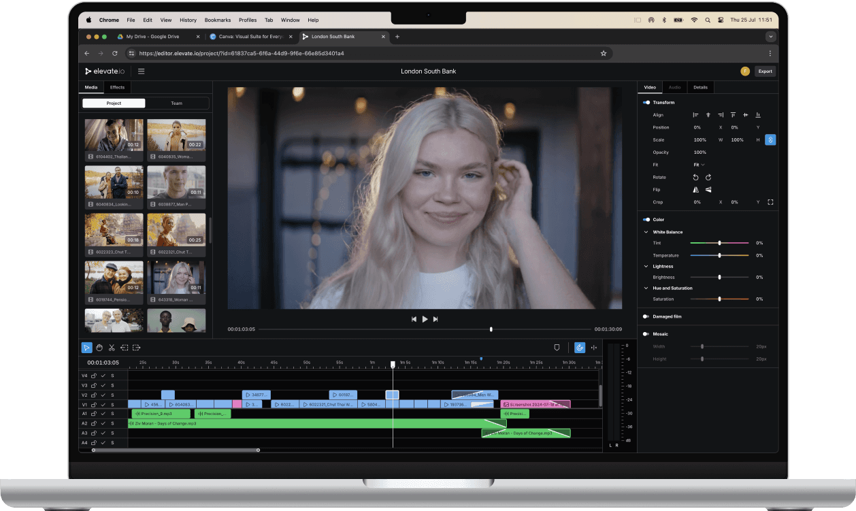Enable the Mosaic effect
This screenshot has height=511, width=856.
click(x=646, y=334)
